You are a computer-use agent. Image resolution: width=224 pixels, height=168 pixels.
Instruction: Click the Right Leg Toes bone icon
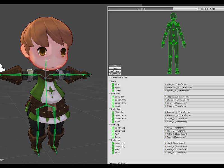(x=113, y=153)
